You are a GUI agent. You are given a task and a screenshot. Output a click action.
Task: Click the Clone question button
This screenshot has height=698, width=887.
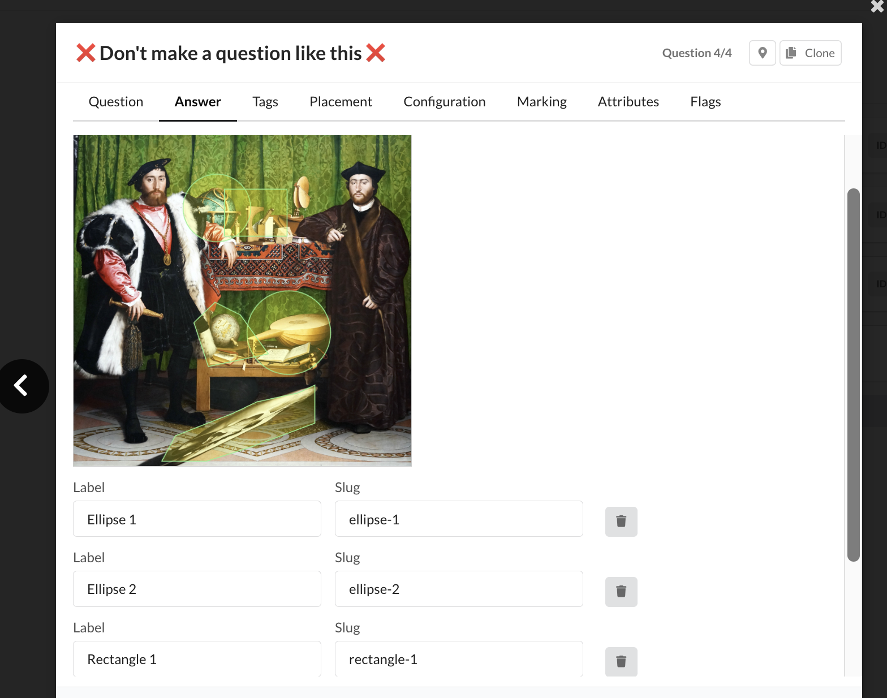pyautogui.click(x=810, y=53)
